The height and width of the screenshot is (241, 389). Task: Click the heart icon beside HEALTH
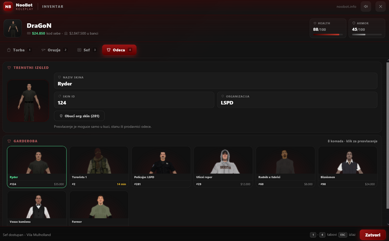click(315, 23)
